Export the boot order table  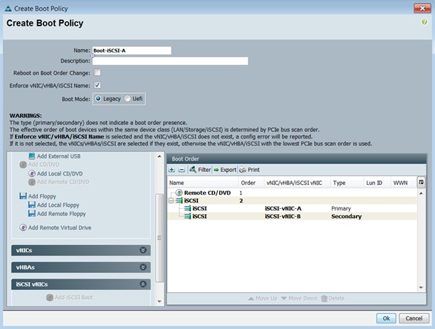click(x=224, y=170)
